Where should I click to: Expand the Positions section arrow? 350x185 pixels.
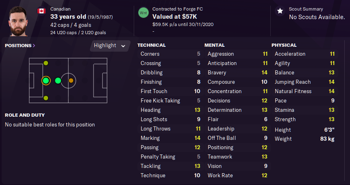click(34, 46)
